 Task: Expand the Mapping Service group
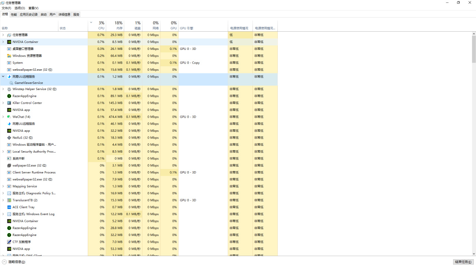coord(3,186)
